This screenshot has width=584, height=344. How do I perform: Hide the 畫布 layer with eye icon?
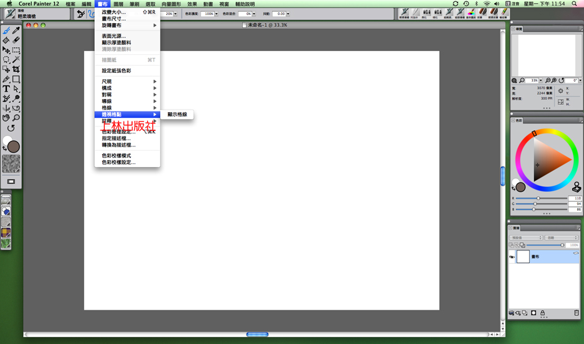[512, 257]
